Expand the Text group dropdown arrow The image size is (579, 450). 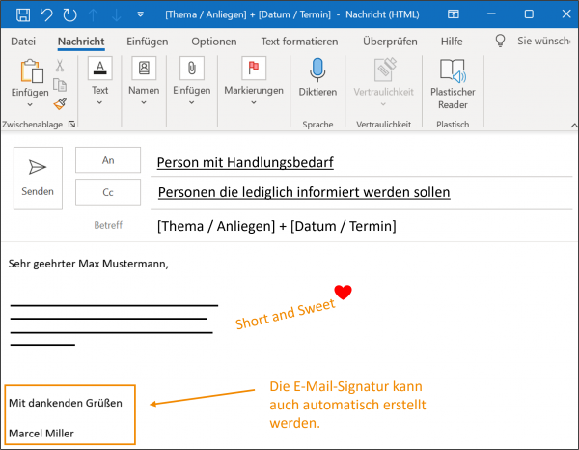point(99,102)
